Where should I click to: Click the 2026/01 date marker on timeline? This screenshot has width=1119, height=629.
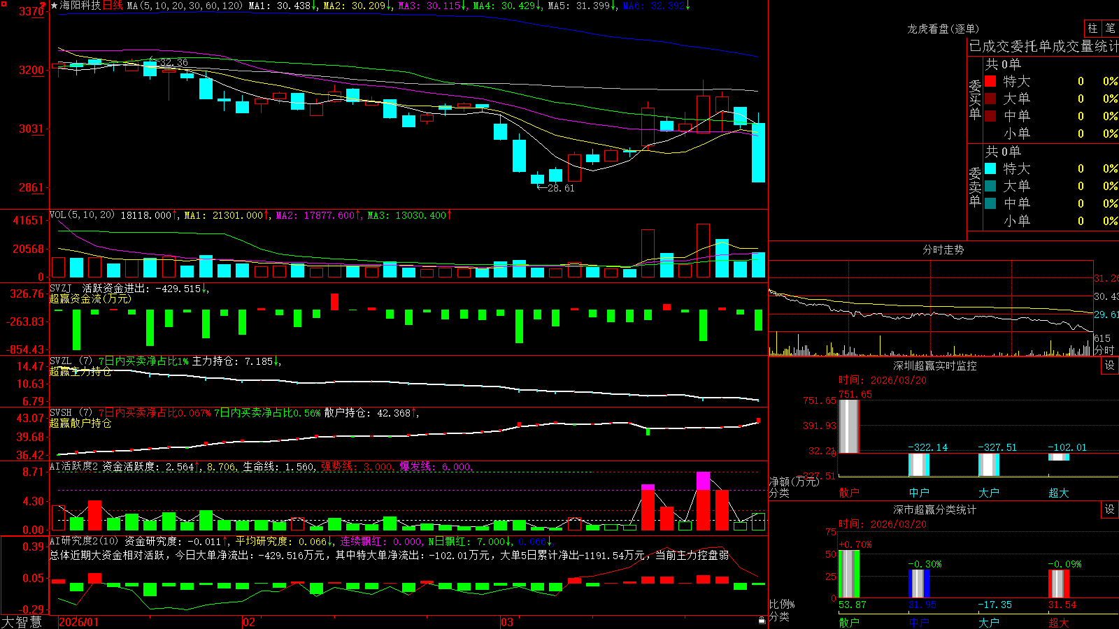pos(79,622)
